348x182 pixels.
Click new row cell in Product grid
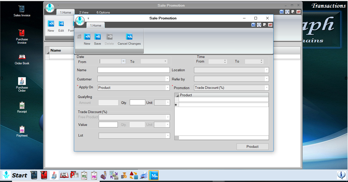[224, 105]
